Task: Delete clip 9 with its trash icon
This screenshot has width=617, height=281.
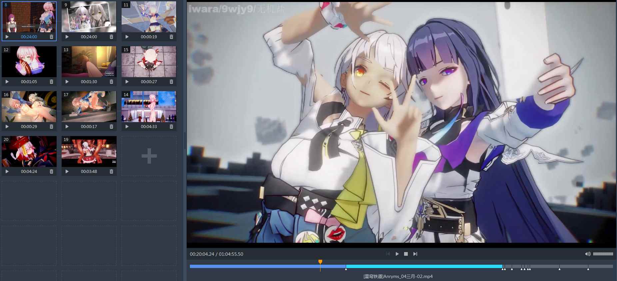Action: pos(111,37)
